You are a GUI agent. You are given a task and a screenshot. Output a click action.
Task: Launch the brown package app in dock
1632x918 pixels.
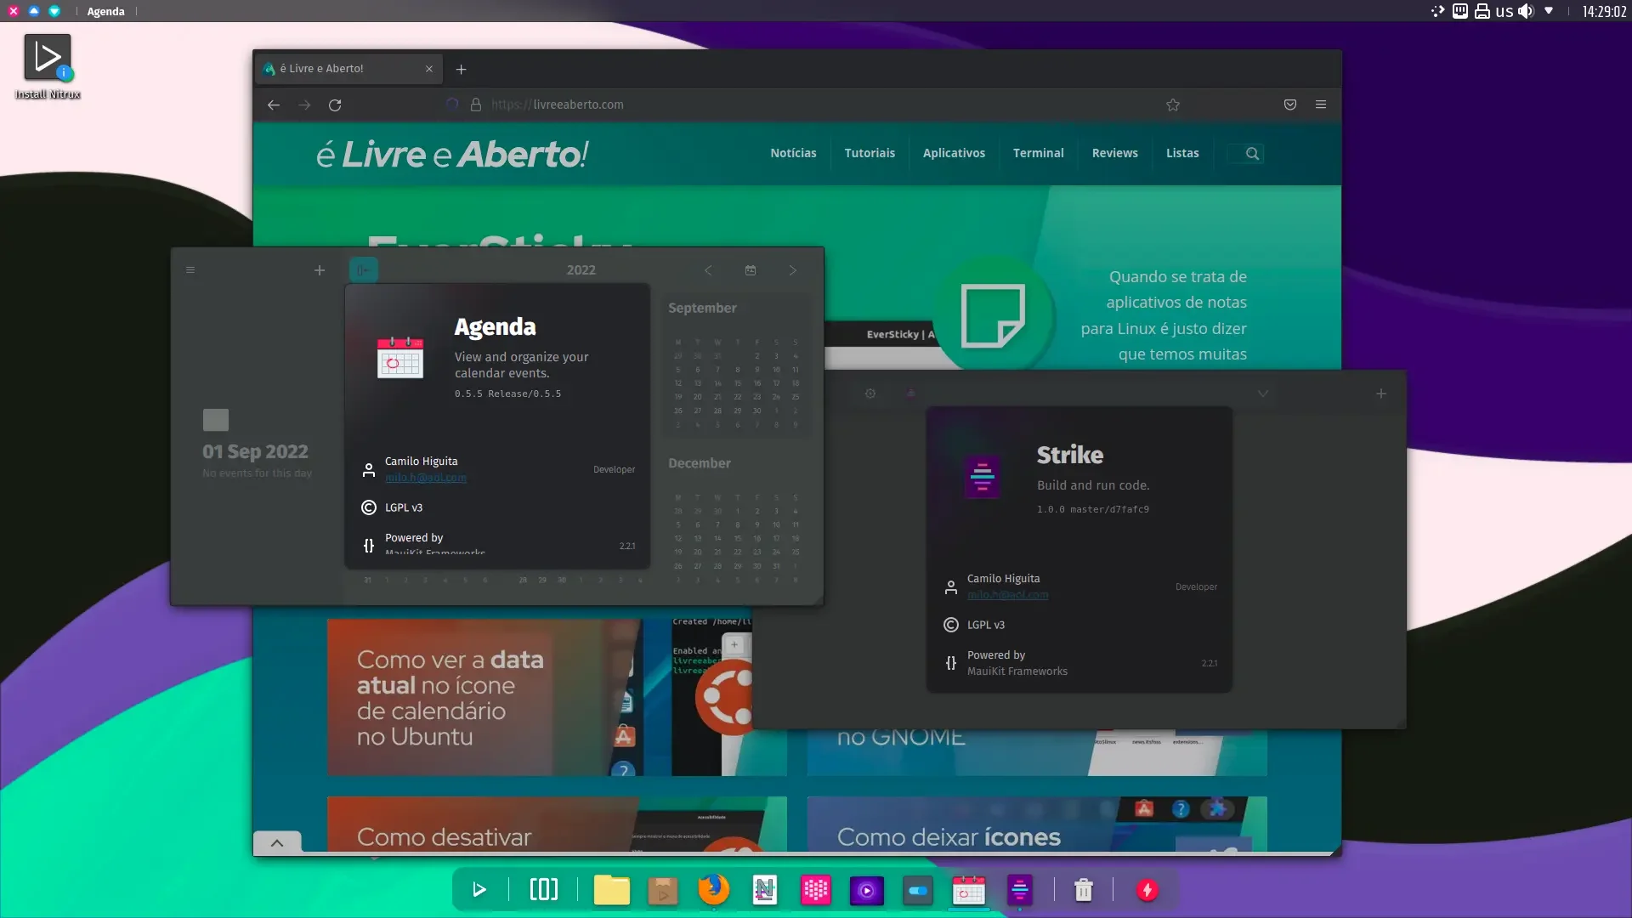(x=663, y=890)
